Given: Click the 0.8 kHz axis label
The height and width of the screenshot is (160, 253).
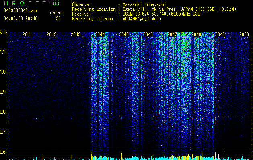Looking at the screenshot, I should pyautogui.click(x=3, y=112).
